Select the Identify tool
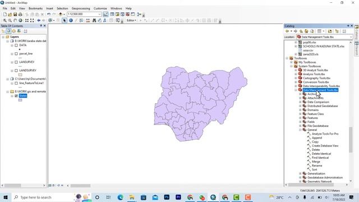The height and width of the screenshot is (202, 359). click(x=71, y=20)
